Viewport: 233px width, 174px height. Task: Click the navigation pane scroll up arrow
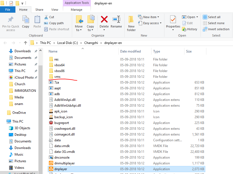[x=41, y=51]
